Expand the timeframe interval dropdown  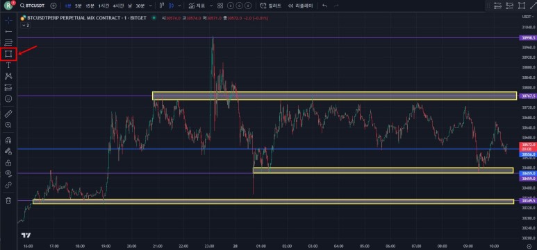coord(151,6)
